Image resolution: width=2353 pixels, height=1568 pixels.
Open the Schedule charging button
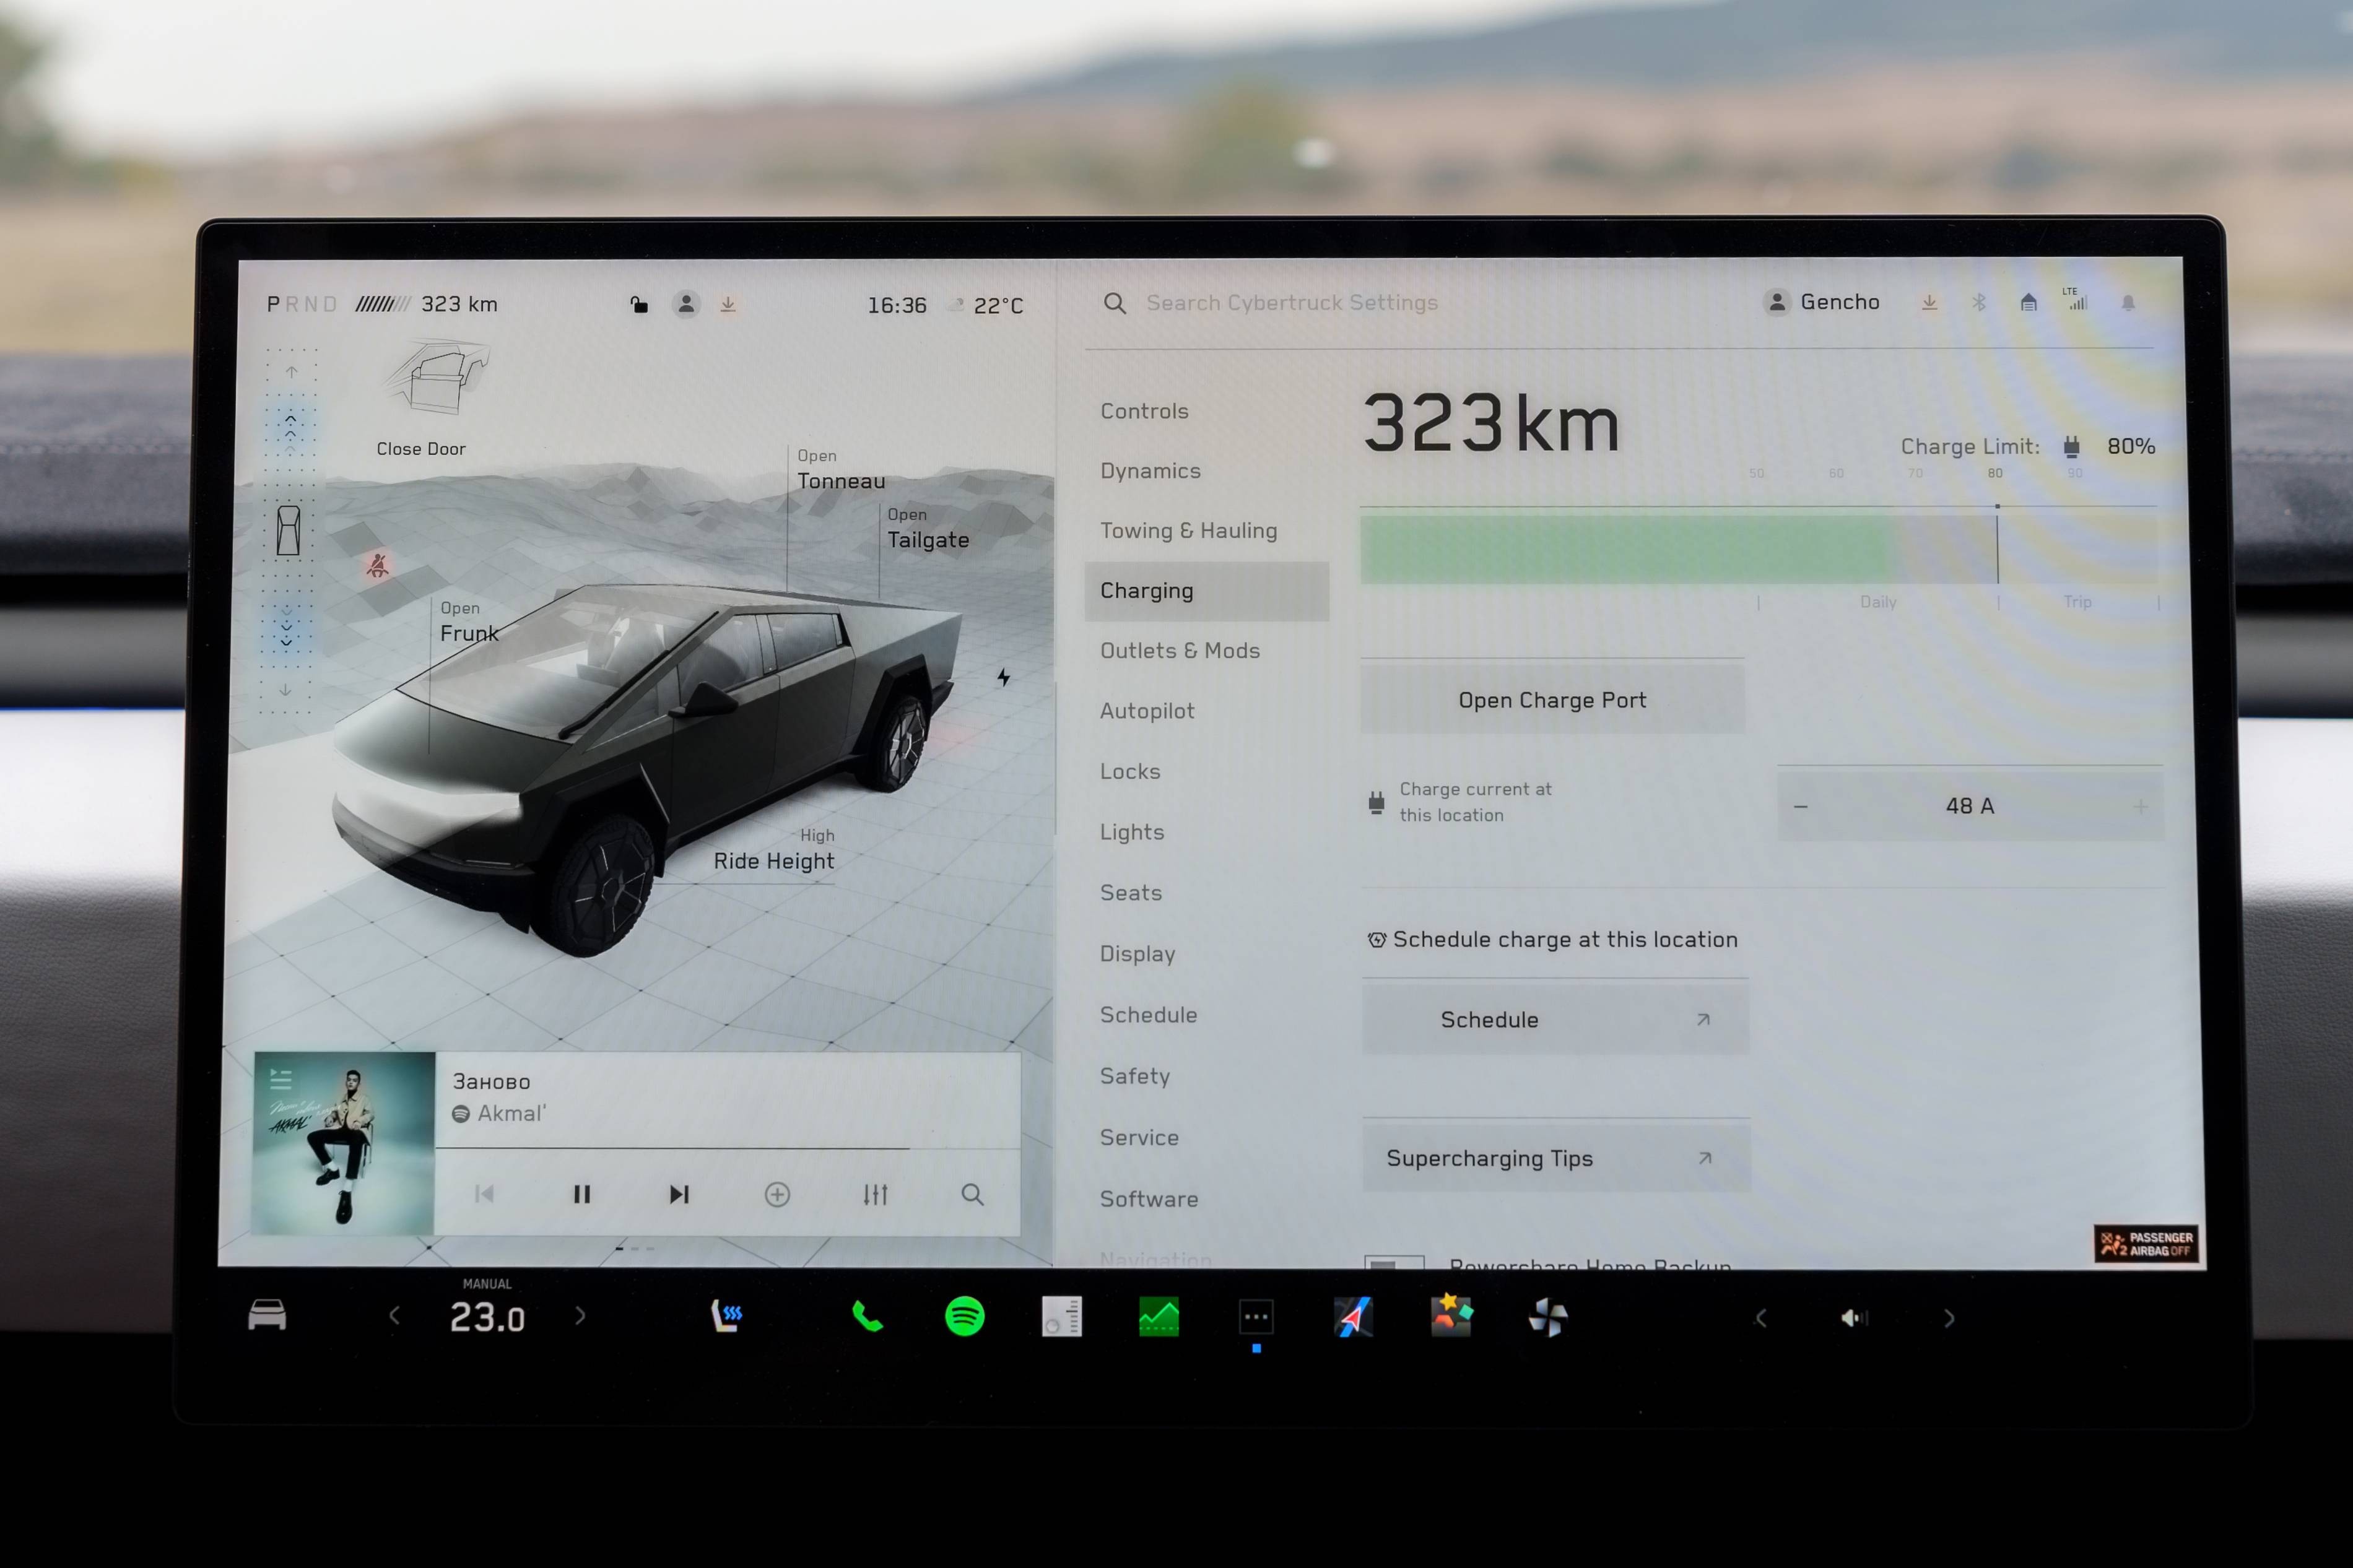pyautogui.click(x=1555, y=1019)
